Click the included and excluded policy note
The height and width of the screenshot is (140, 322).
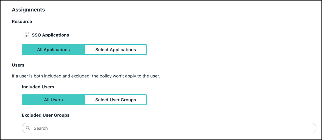[x=86, y=76]
